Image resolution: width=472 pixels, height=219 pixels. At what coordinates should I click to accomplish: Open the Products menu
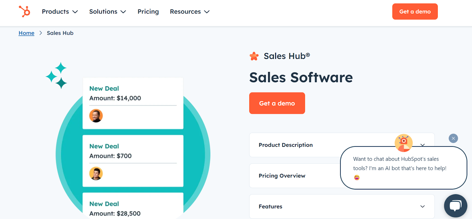[x=60, y=11]
